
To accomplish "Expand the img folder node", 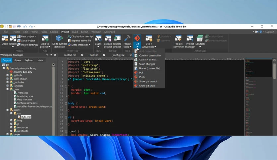I will click(x=11, y=120).
